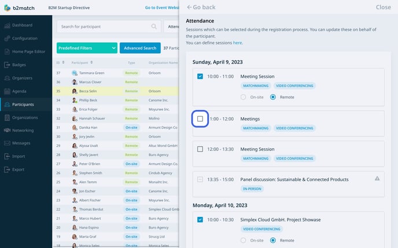Image resolution: width=398 pixels, height=248 pixels.
Task: Click the Home Page Editor icon
Action: 7,51
